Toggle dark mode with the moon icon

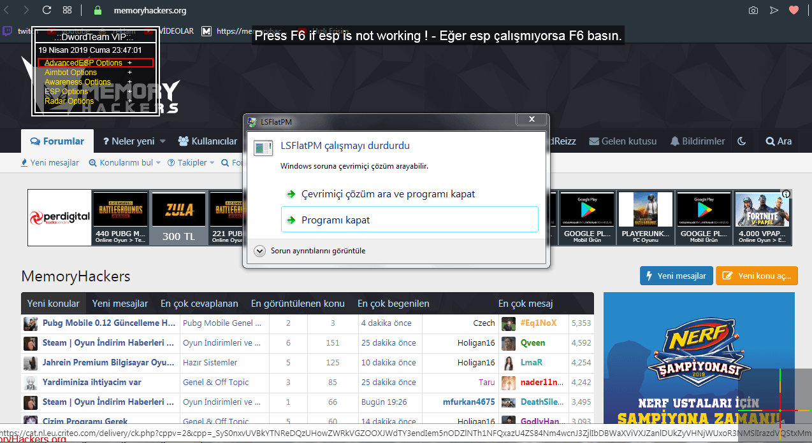742,141
